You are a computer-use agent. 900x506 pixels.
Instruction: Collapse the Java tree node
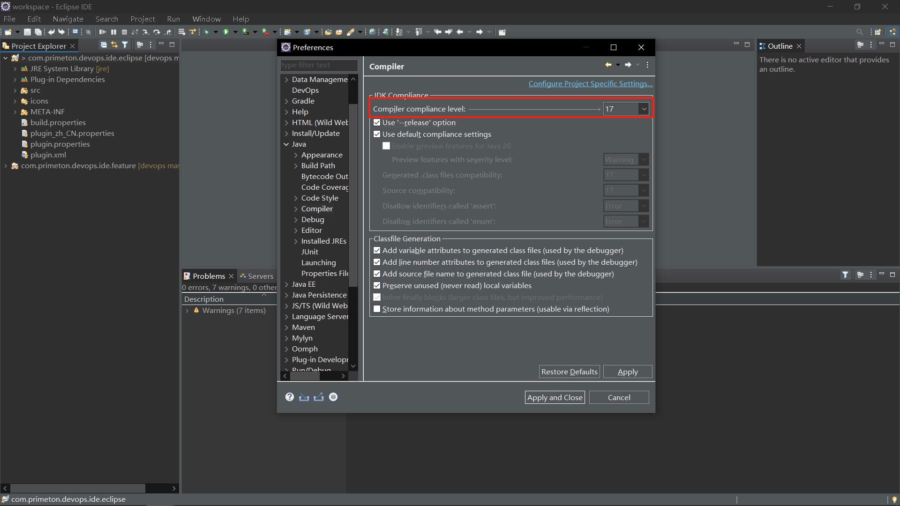pyautogui.click(x=286, y=144)
